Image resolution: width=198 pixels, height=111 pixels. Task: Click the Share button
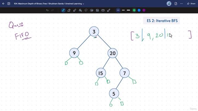[191, 4]
